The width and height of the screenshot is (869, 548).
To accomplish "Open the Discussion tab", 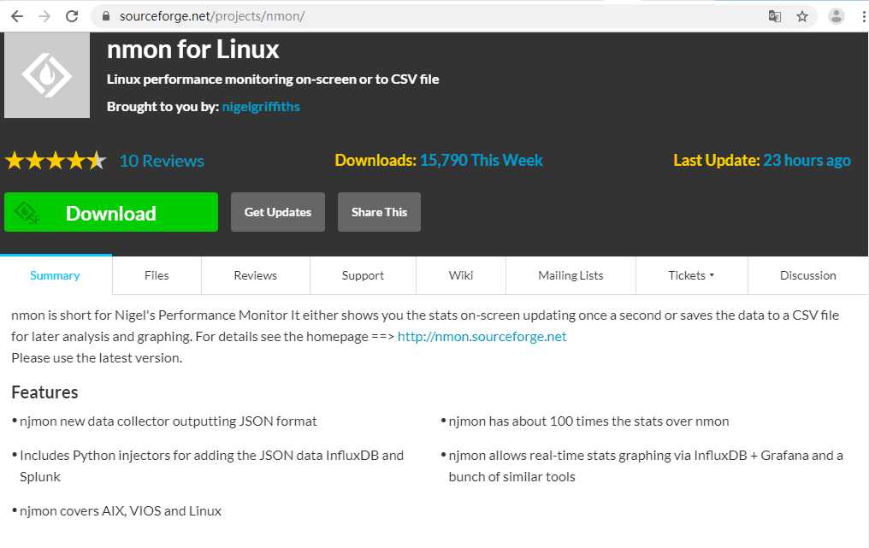I will pos(808,275).
